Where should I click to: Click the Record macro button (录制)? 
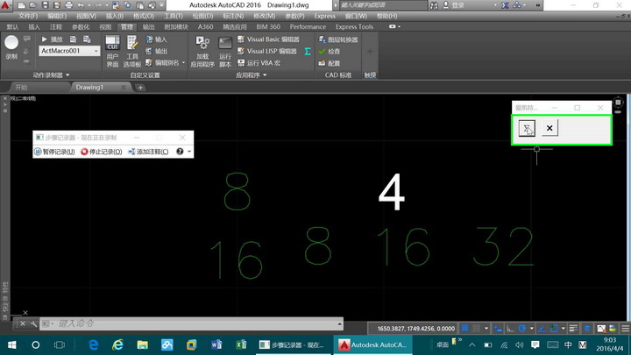(12, 47)
